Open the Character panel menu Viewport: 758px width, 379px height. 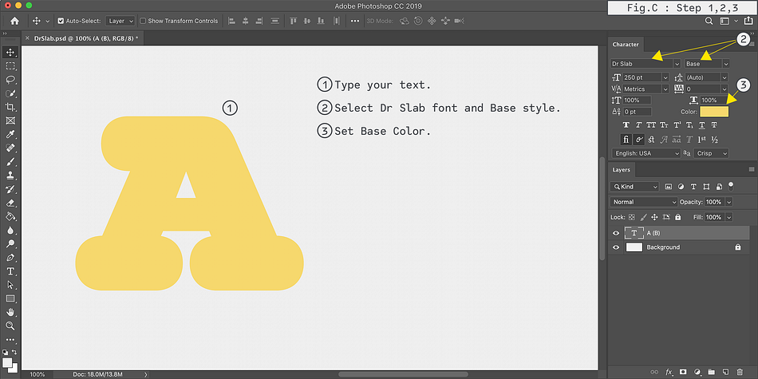click(x=752, y=44)
